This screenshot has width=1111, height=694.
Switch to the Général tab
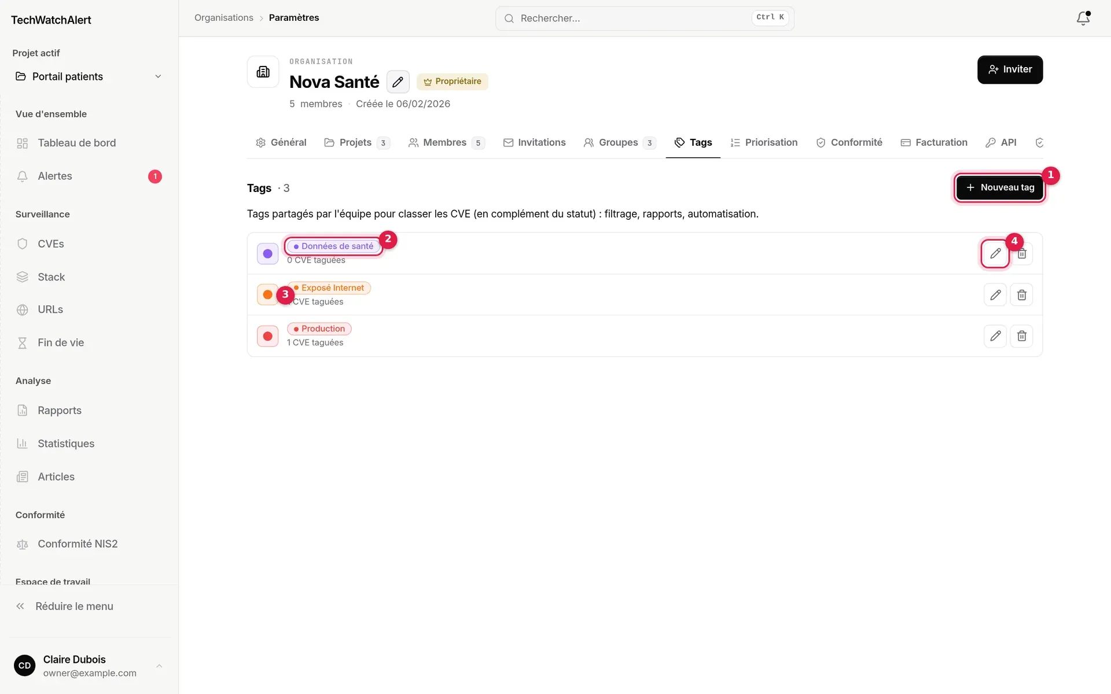281,143
